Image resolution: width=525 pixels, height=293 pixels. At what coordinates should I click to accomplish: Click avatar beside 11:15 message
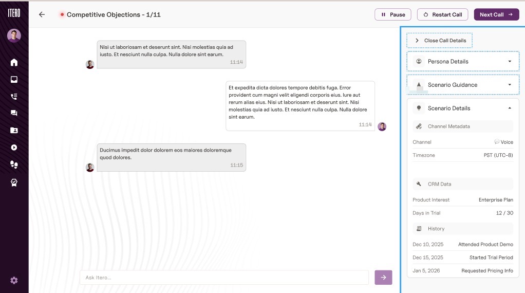click(90, 167)
